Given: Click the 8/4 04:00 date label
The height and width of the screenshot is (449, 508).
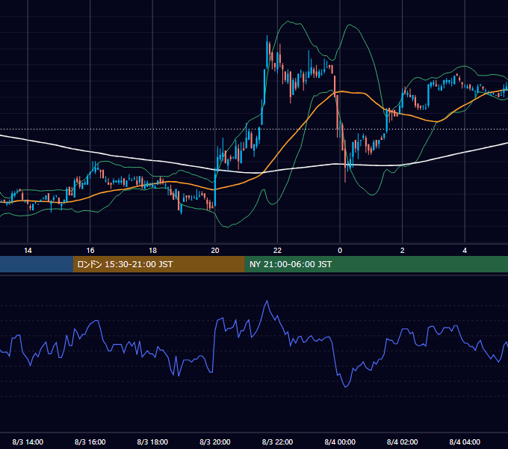Looking at the screenshot, I should 465,442.
